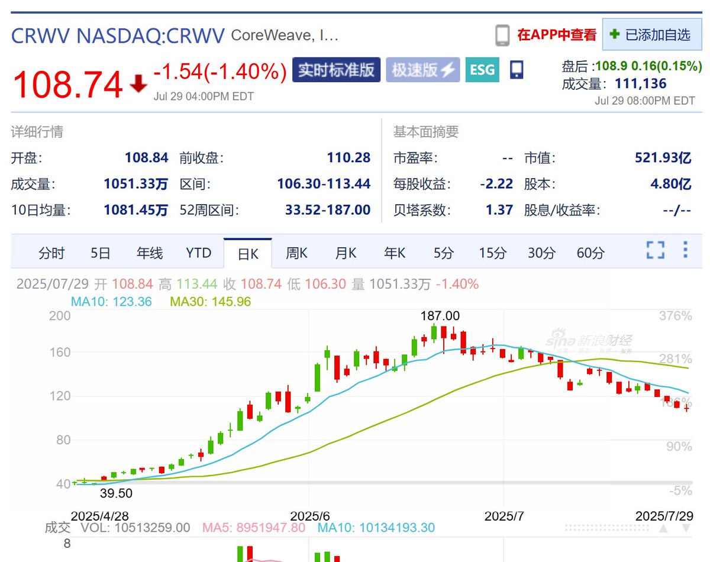Click the after-hours volume 111,136
Viewport: 710px width, 562px height.
click(640, 84)
